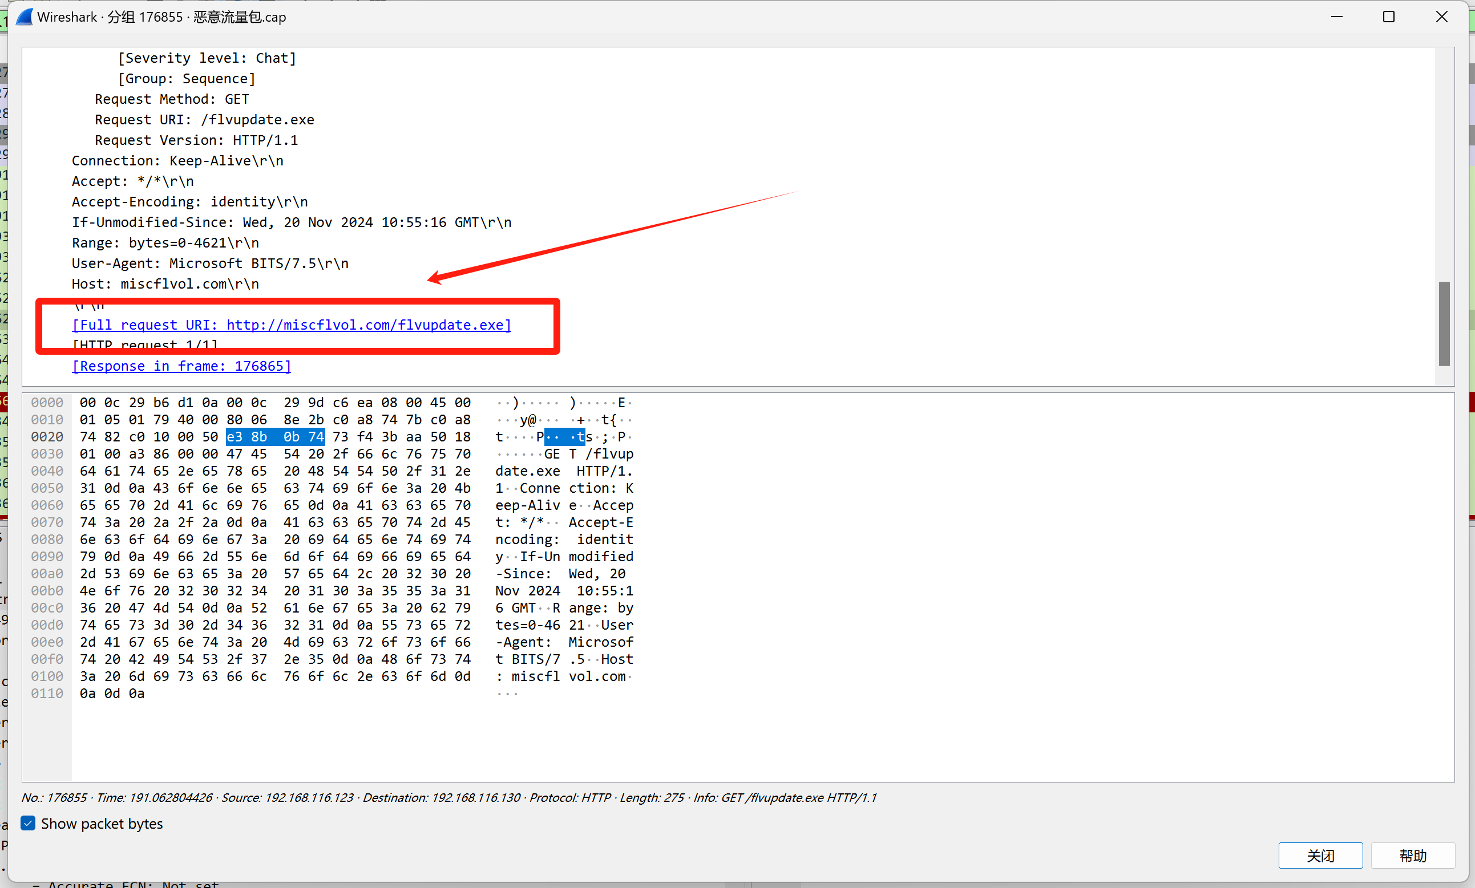Click the ASCII text 'tes=0-46 21..User'

[564, 625]
